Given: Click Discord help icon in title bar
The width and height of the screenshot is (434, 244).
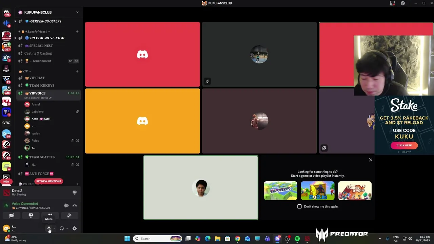Looking at the screenshot, I should (x=403, y=3).
